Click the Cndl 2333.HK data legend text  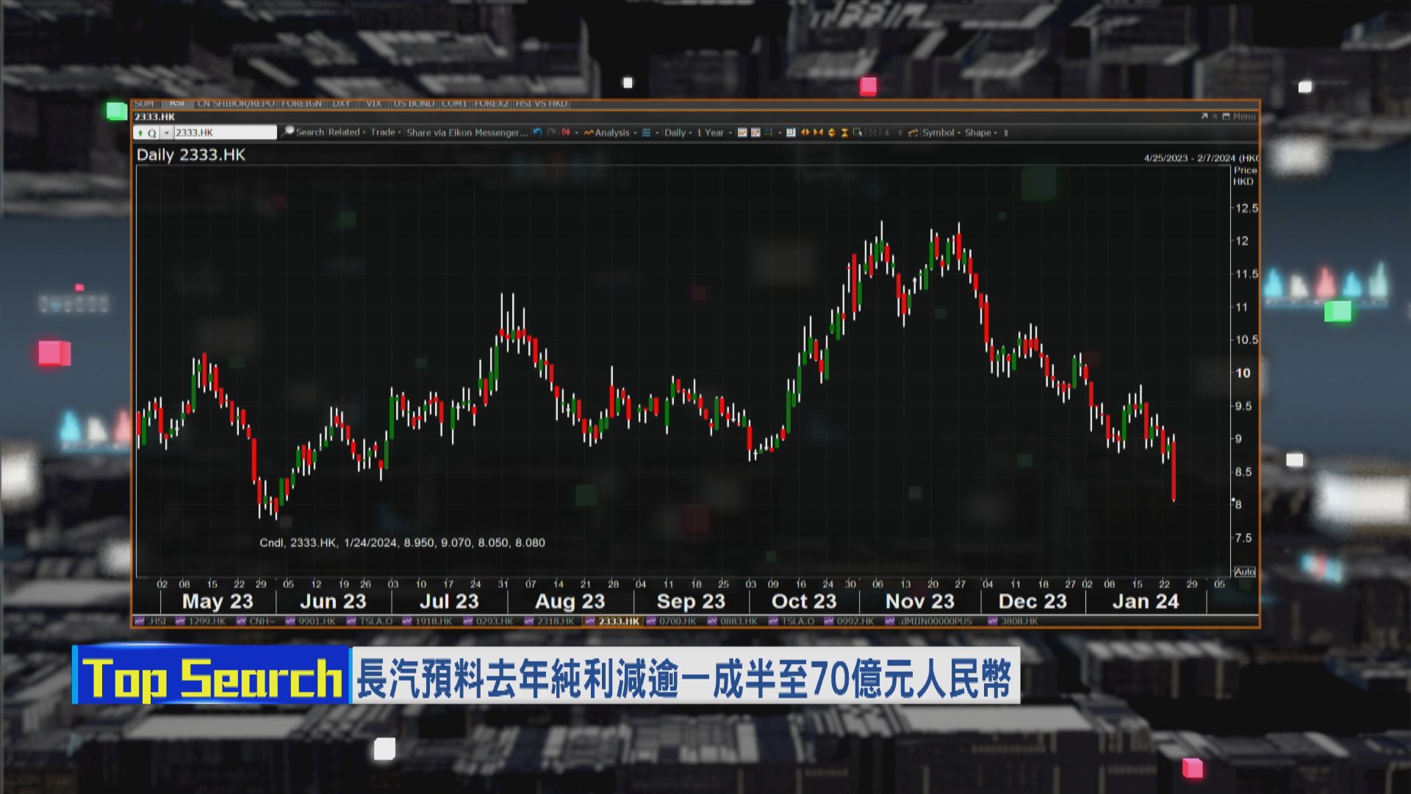click(402, 543)
